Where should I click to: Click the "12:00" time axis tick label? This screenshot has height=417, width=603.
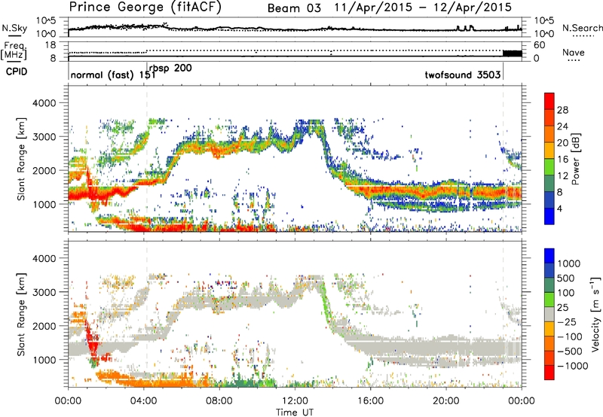click(295, 401)
